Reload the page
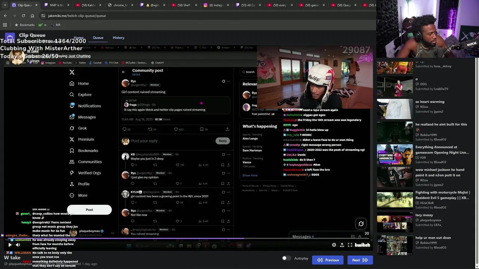Image resolution: width=479 pixels, height=269 pixels. (x=23, y=16)
